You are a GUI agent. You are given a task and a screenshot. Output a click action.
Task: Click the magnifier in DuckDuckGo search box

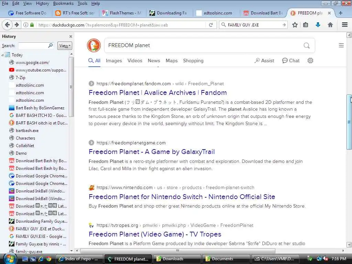(x=306, y=46)
